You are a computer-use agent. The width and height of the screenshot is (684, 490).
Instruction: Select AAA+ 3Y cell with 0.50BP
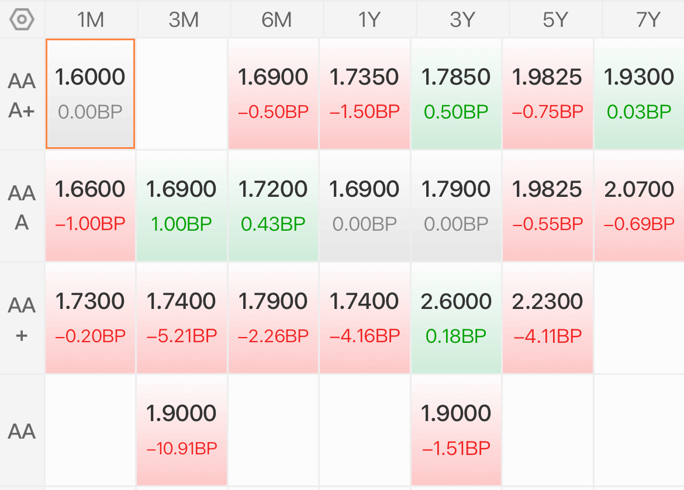[456, 93]
